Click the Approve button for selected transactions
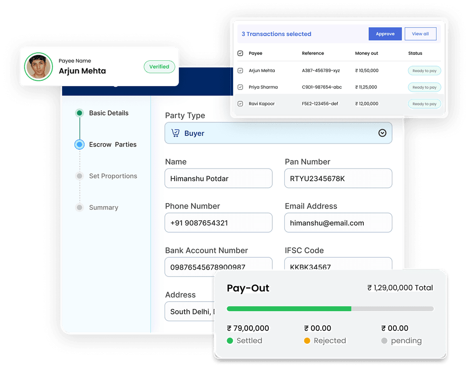Image resolution: width=468 pixels, height=365 pixels. pyautogui.click(x=385, y=34)
